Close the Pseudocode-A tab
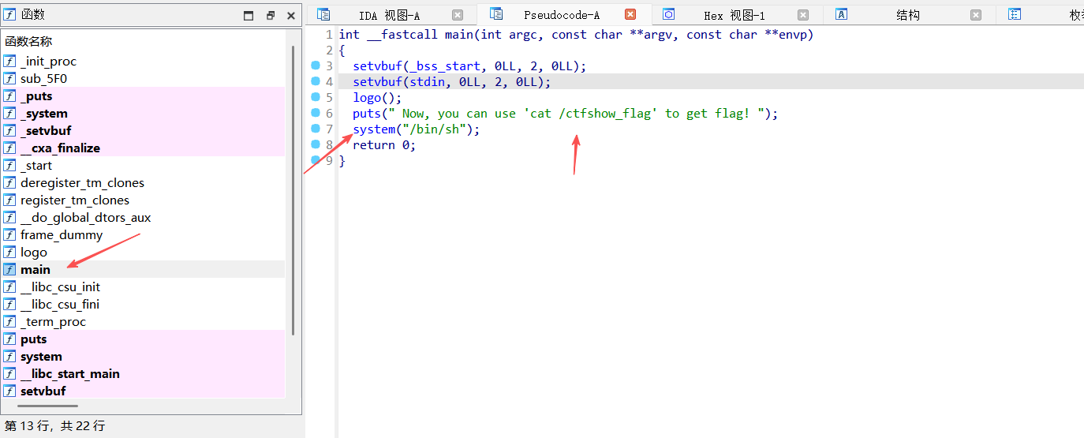Image resolution: width=1084 pixels, height=438 pixels. coord(630,15)
